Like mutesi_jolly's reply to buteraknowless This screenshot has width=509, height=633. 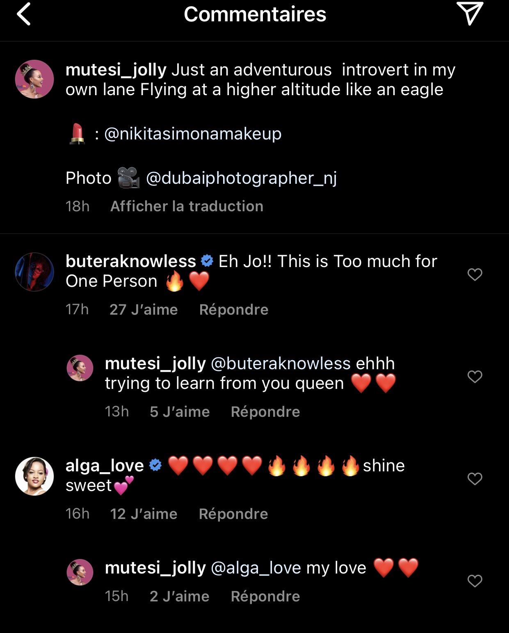pos(475,376)
